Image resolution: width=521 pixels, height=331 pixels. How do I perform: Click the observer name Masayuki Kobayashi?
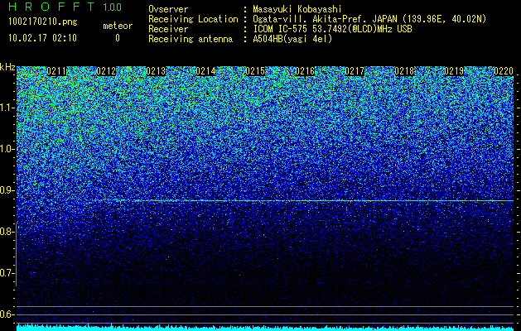tap(297, 9)
